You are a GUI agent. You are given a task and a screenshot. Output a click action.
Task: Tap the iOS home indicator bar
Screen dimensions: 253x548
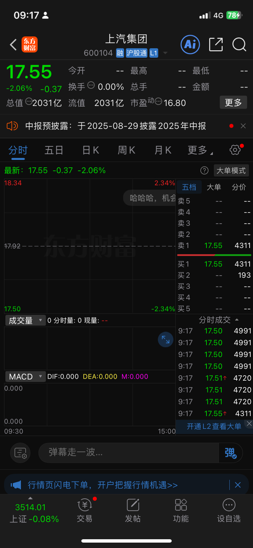click(126, 541)
